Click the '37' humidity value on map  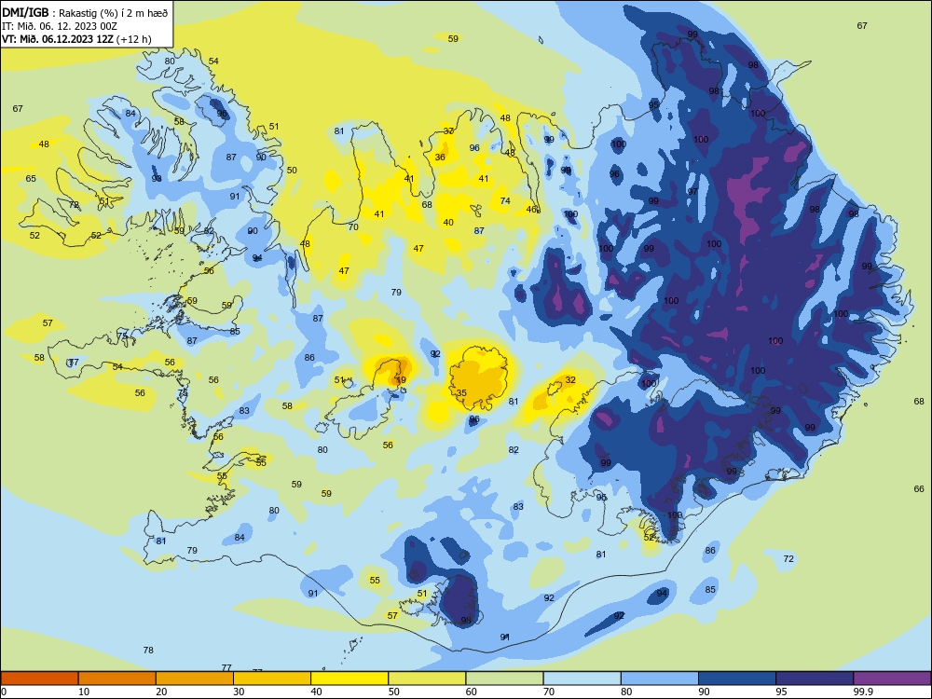point(449,130)
